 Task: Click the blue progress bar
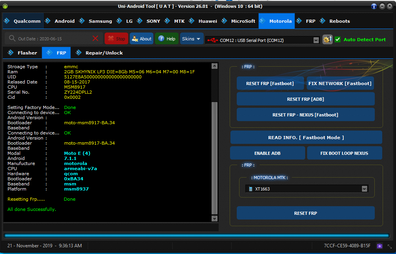point(197,236)
